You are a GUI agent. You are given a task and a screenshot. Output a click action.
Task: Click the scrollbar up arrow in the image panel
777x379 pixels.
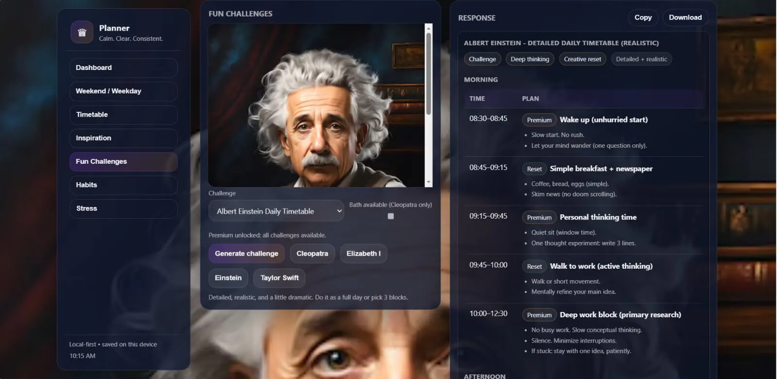[x=429, y=28]
